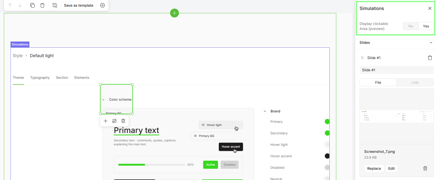Viewport: 436px width, 180px height.
Task: Collapse the Brand group chevron
Action: [265, 111]
